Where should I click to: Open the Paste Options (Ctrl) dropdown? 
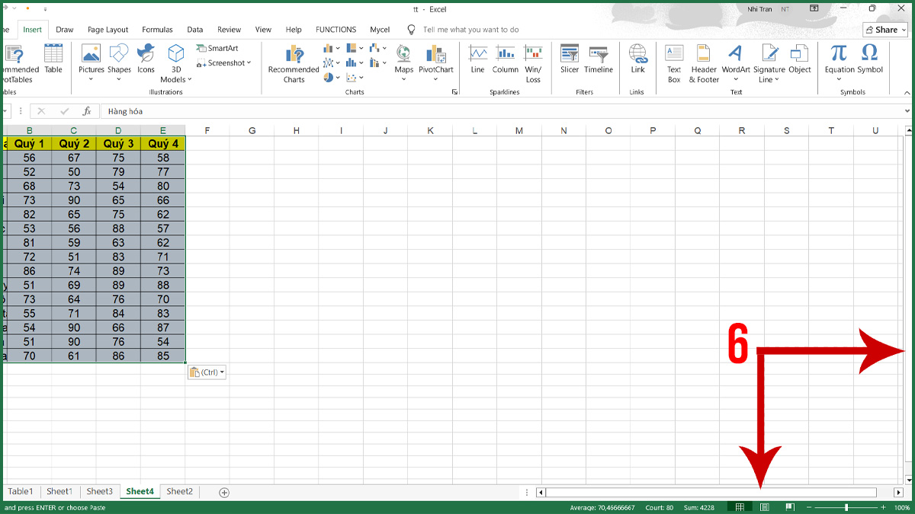(206, 372)
